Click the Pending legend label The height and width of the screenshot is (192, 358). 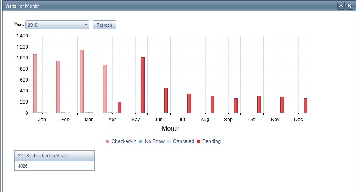212,141
